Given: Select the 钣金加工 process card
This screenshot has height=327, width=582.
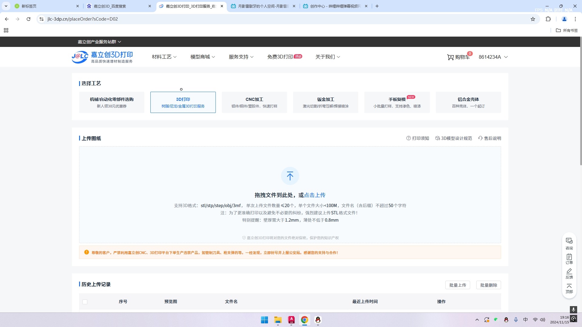Looking at the screenshot, I should click(326, 102).
